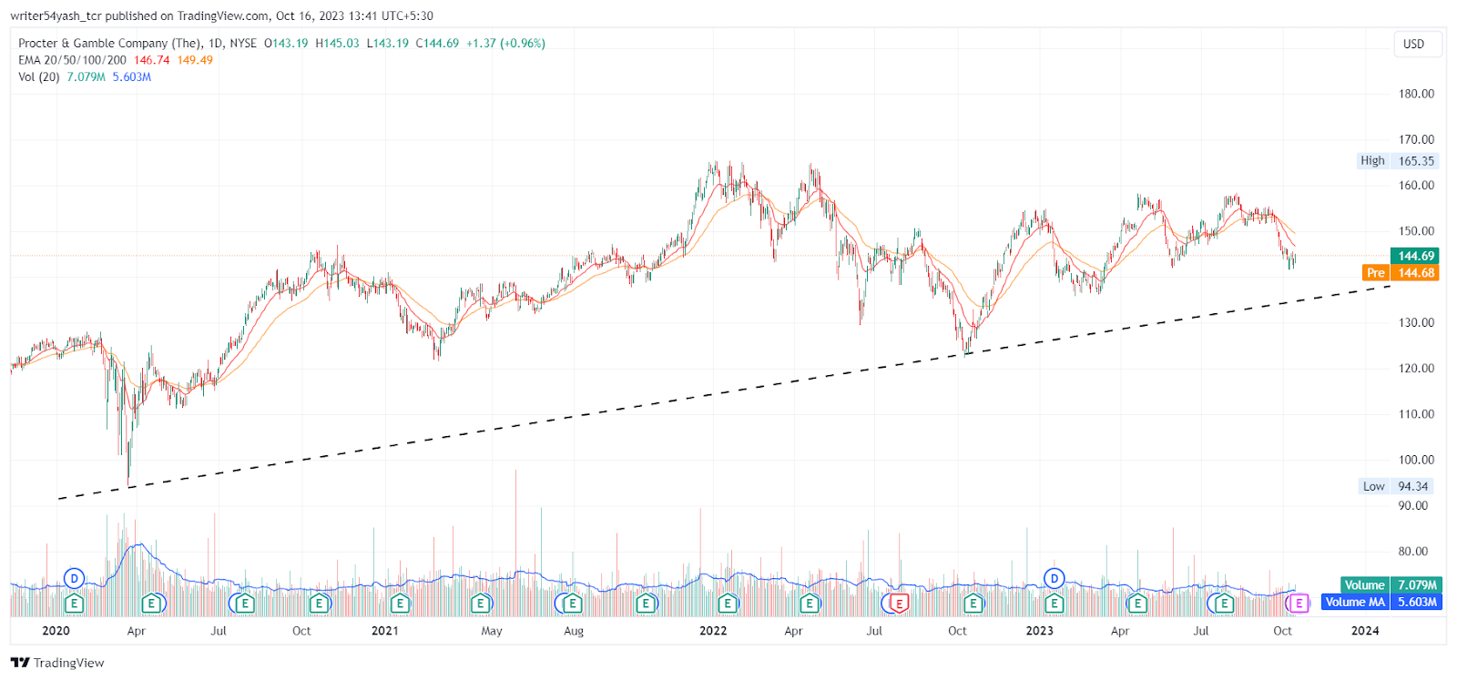Click the orange 149.49 EMA value
Screen dimensions: 1457x680
[195, 60]
